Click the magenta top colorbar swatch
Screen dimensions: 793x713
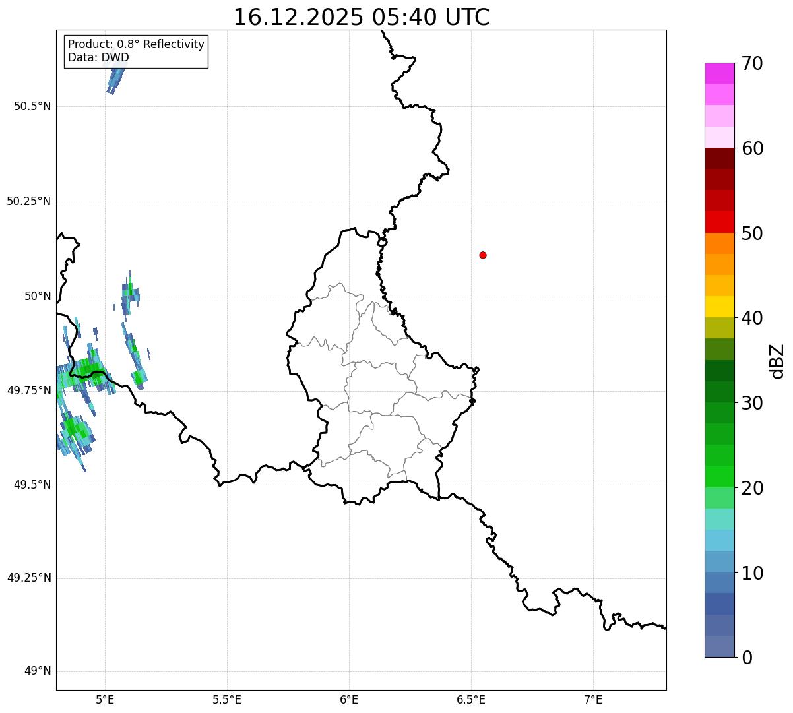[x=720, y=73]
